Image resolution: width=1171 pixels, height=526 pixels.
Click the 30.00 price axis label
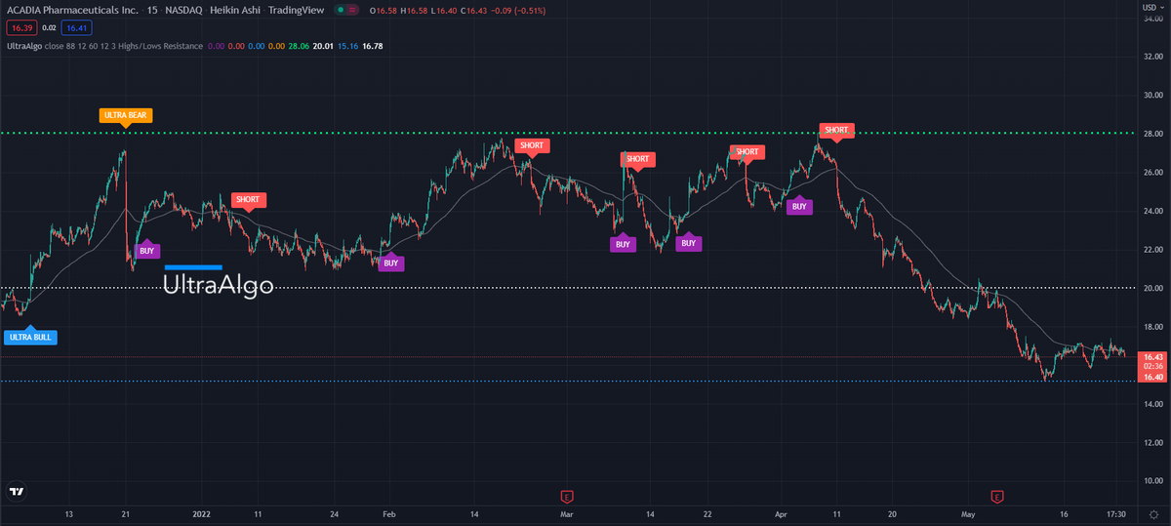(x=1151, y=96)
